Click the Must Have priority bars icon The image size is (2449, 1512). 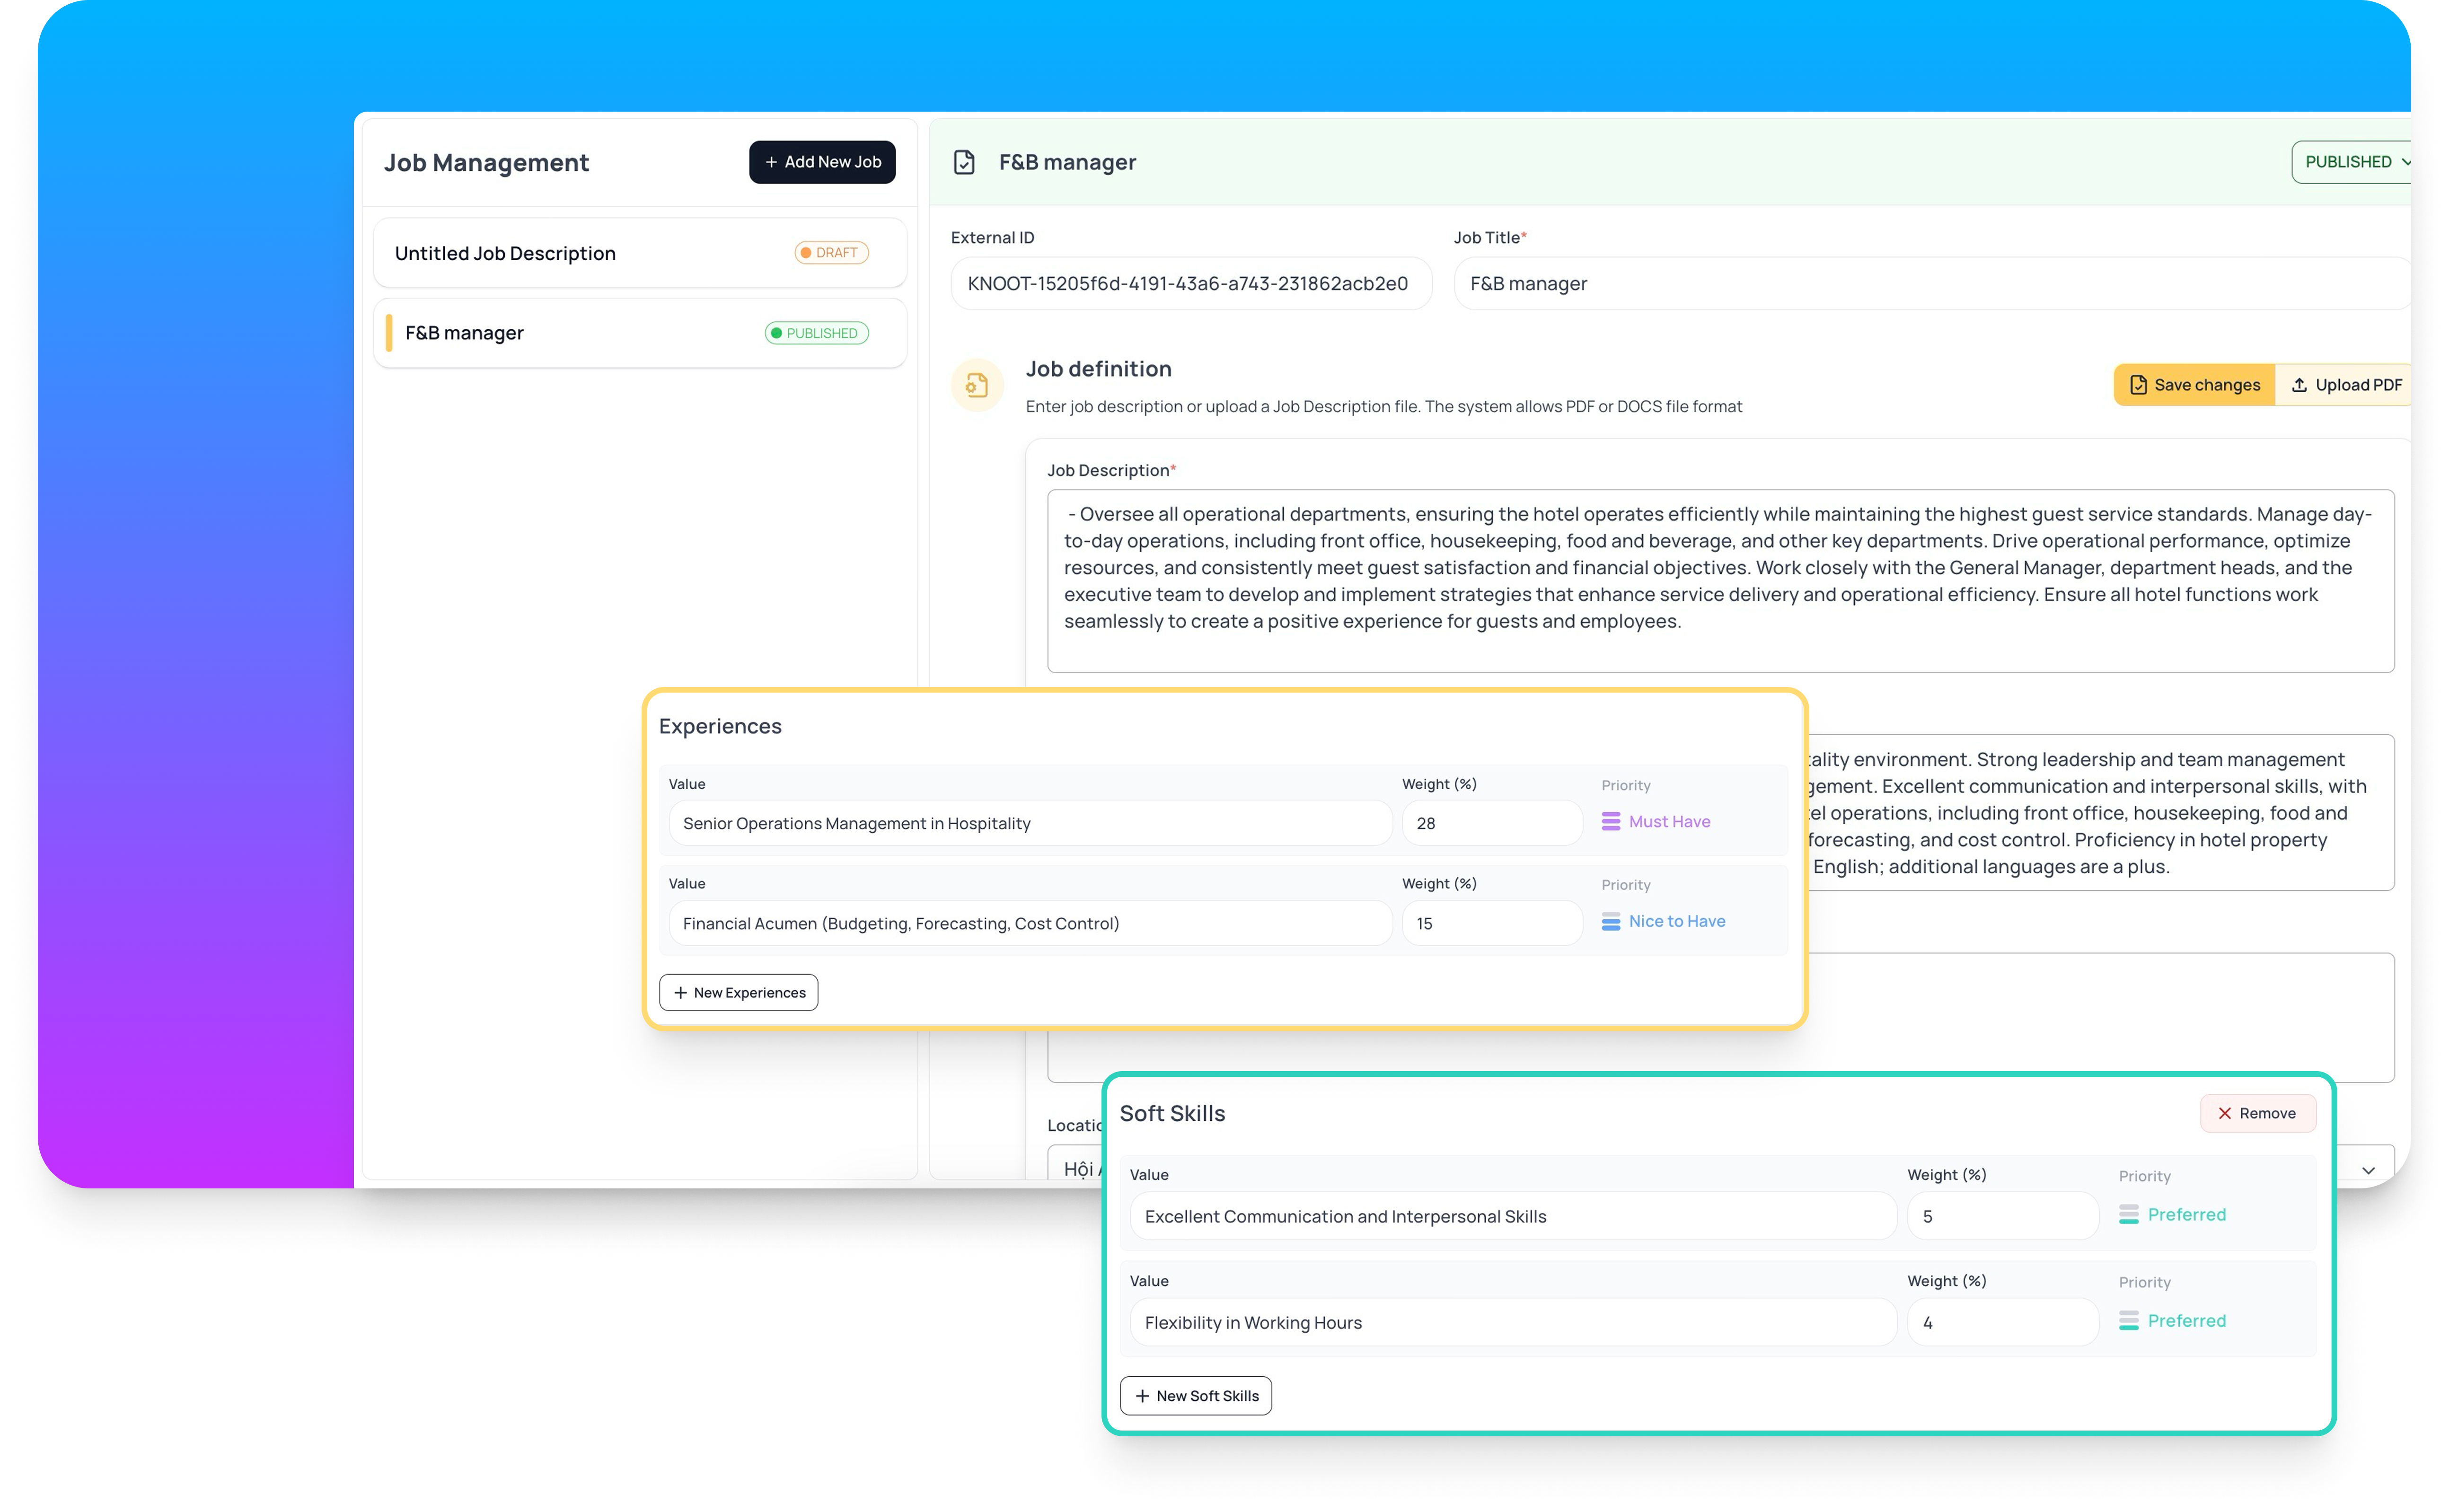[x=1611, y=821]
